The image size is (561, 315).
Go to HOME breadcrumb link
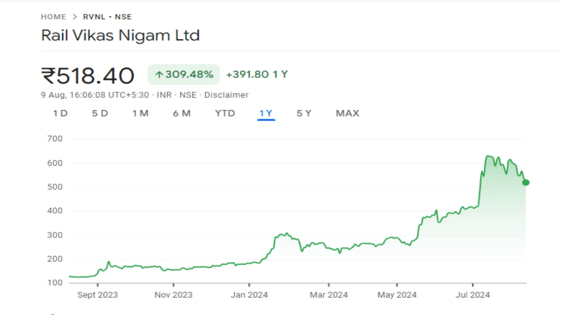point(53,17)
